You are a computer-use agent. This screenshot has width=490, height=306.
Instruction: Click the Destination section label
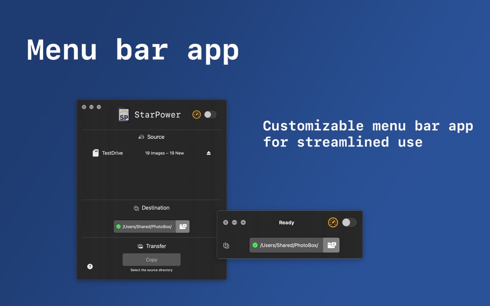point(156,208)
